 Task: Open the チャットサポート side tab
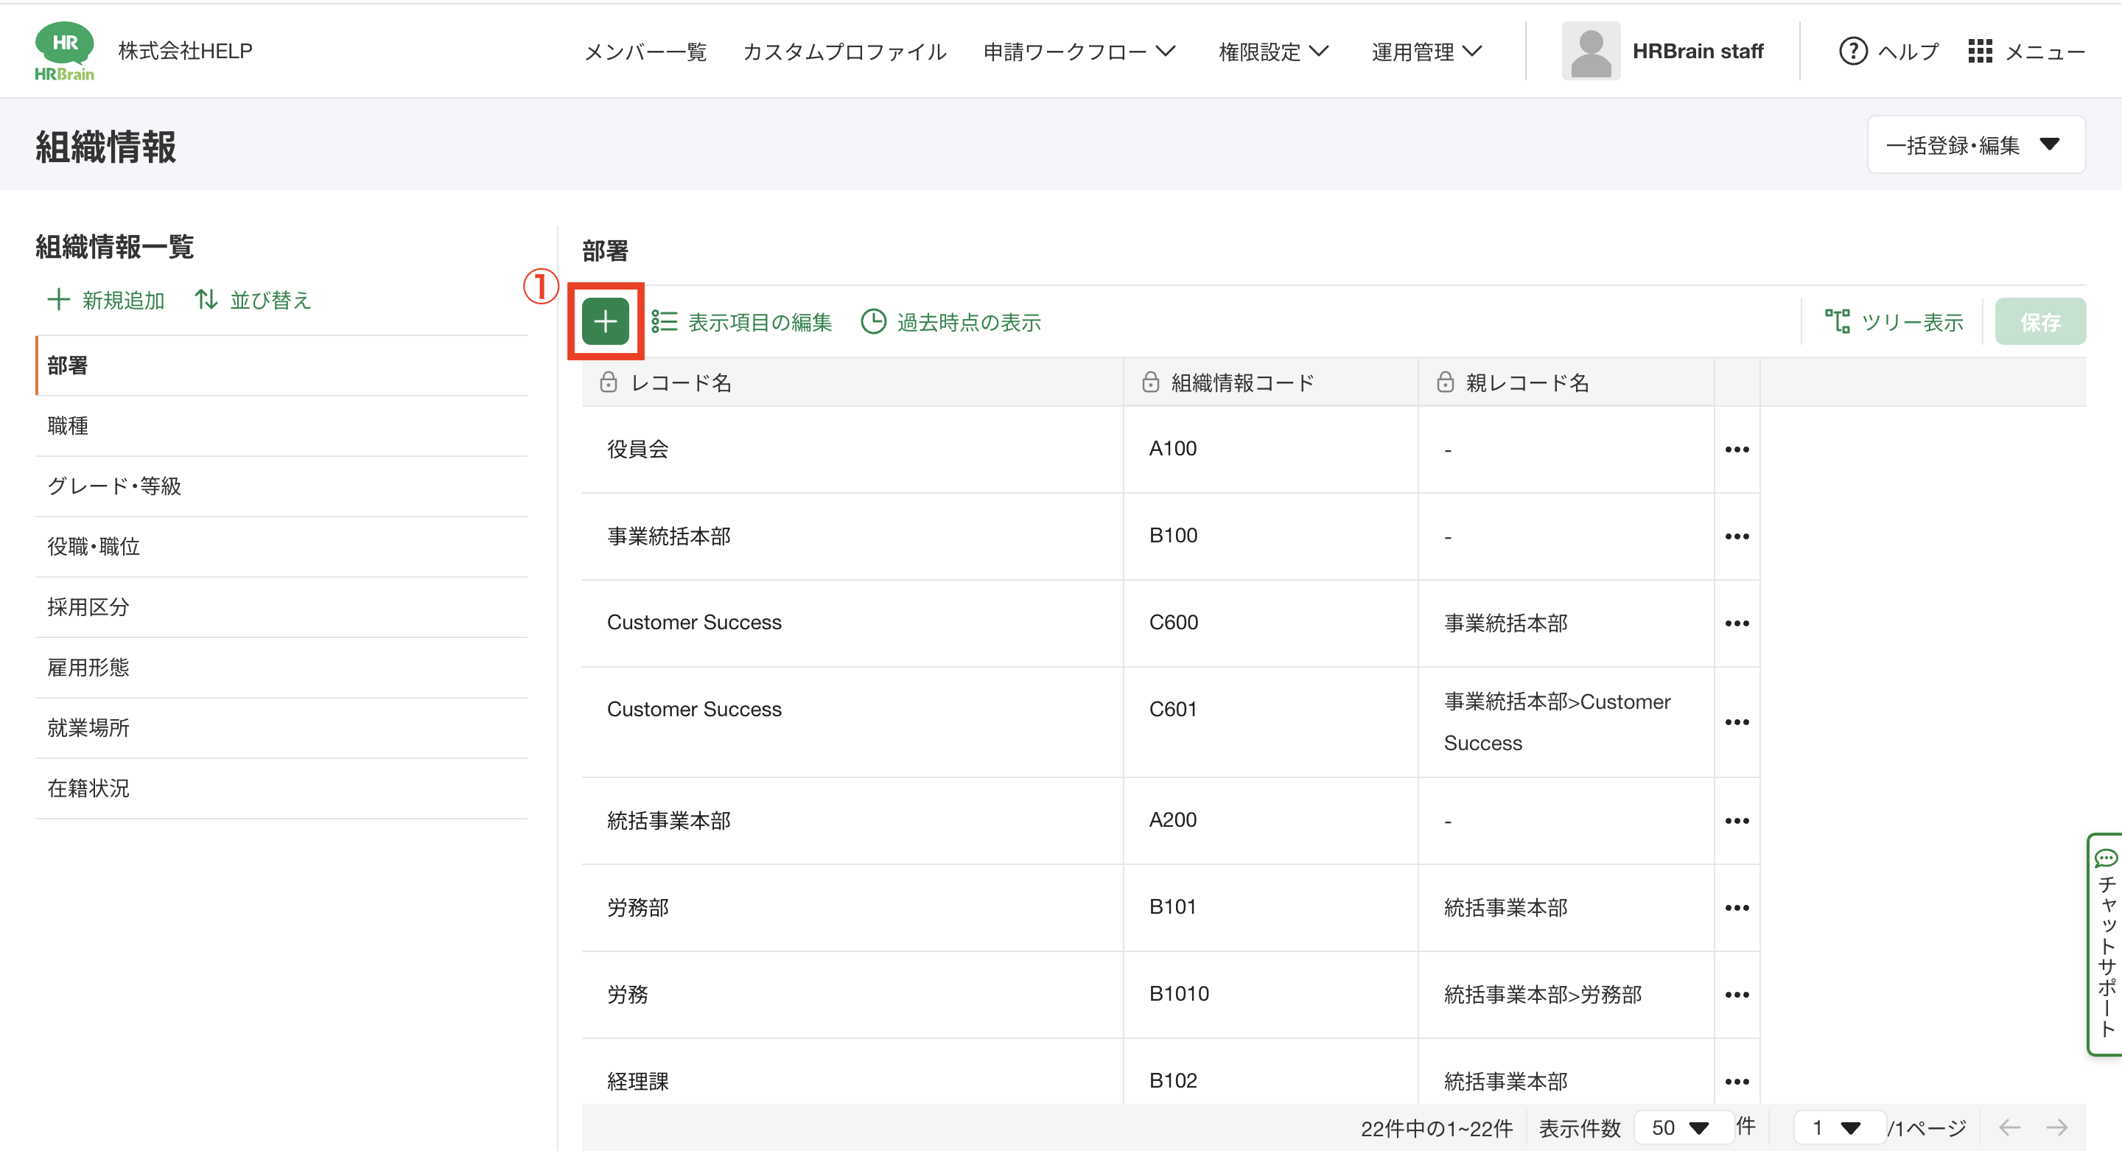click(x=2106, y=944)
